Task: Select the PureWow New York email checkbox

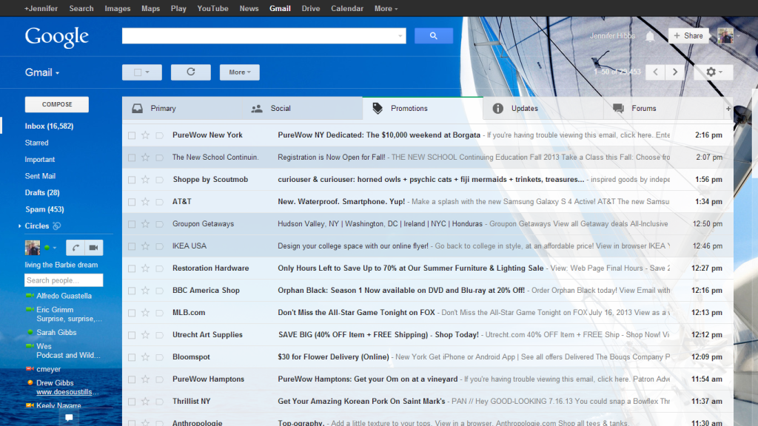Action: pyautogui.click(x=132, y=135)
